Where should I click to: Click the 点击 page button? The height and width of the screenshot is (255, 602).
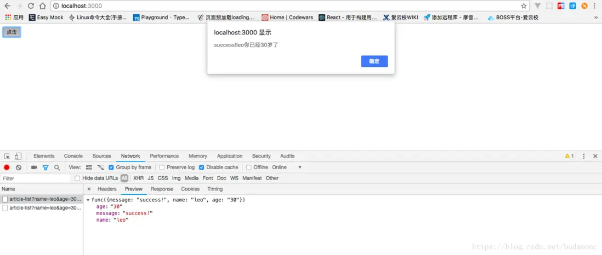12,32
